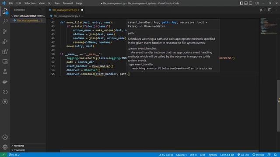
Task: Open Remote Explorer view
Action: coord(5,61)
